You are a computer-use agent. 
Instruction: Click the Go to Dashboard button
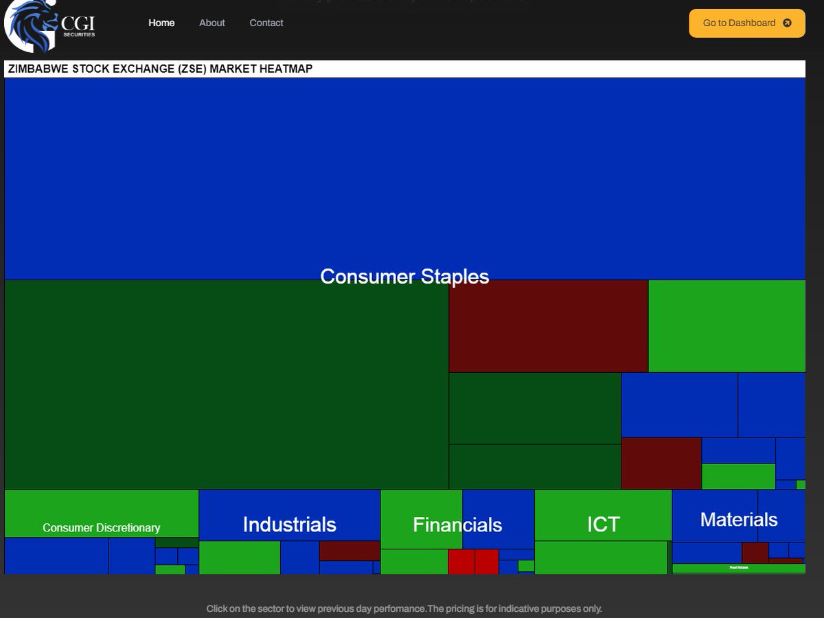[x=747, y=23]
